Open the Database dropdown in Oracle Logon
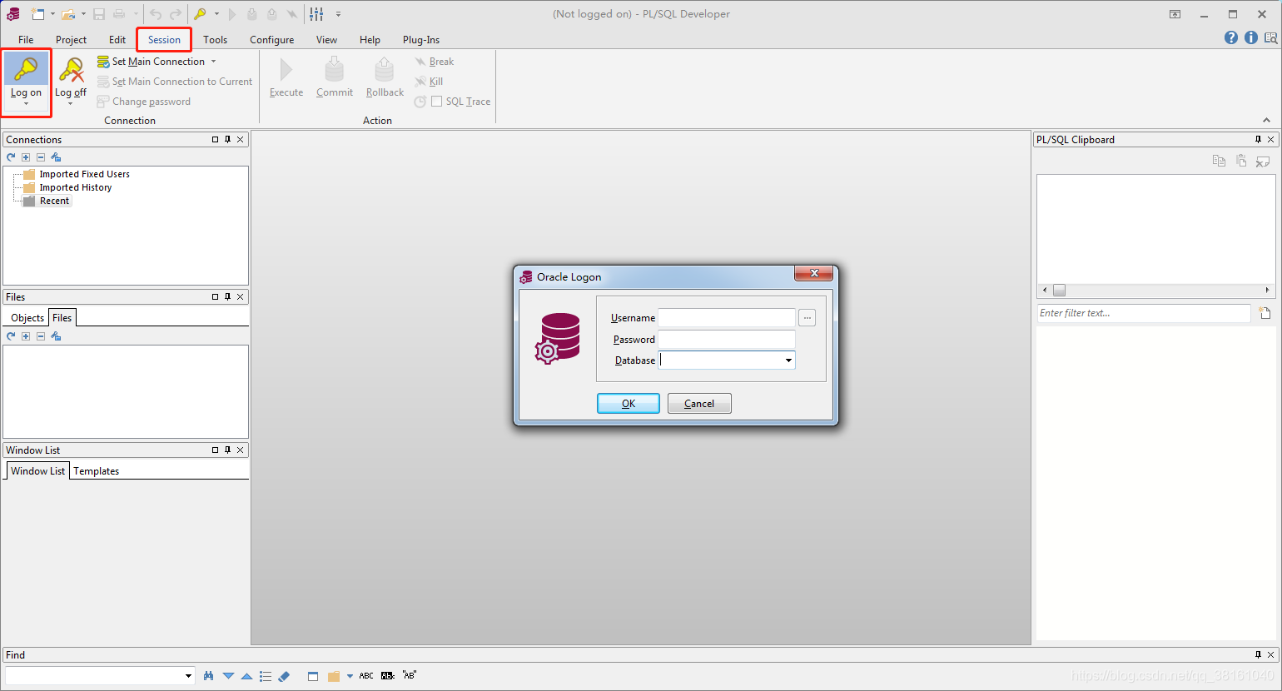 pos(788,360)
